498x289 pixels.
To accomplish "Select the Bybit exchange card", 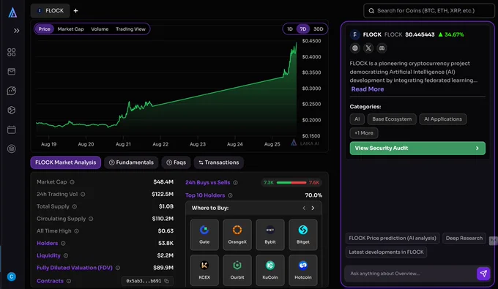I will click(x=270, y=235).
